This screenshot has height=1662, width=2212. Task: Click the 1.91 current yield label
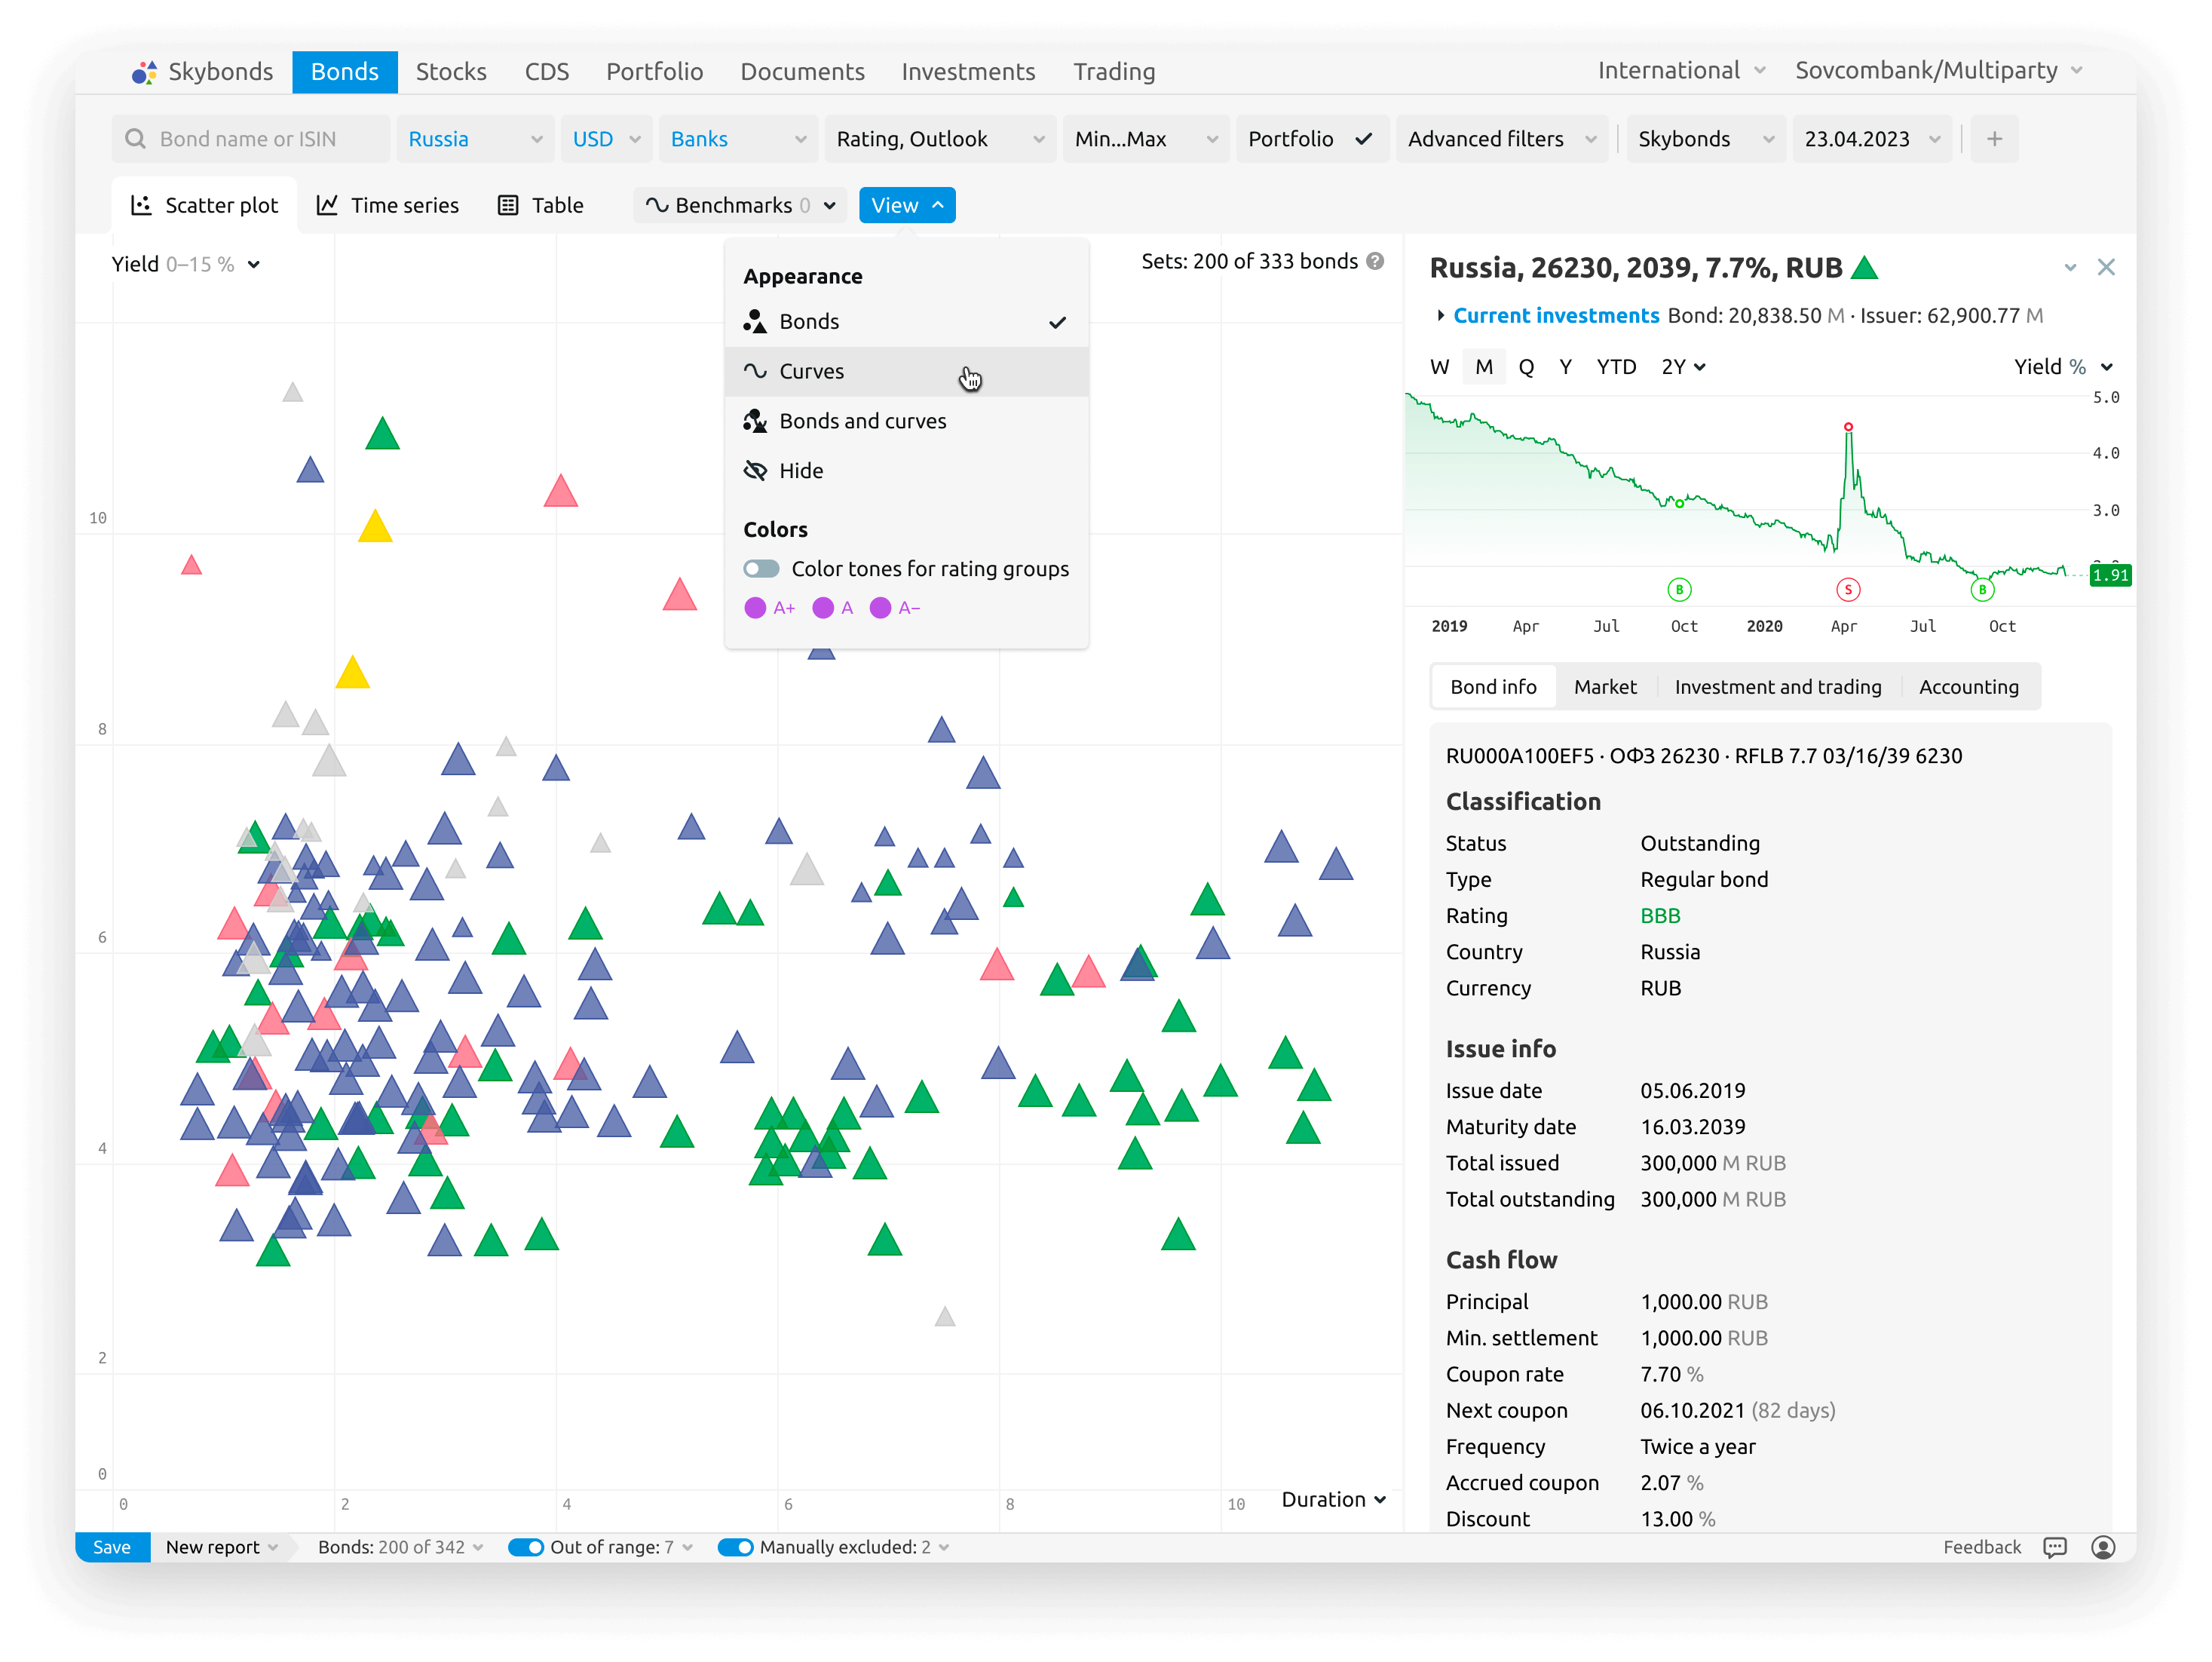pos(2110,575)
